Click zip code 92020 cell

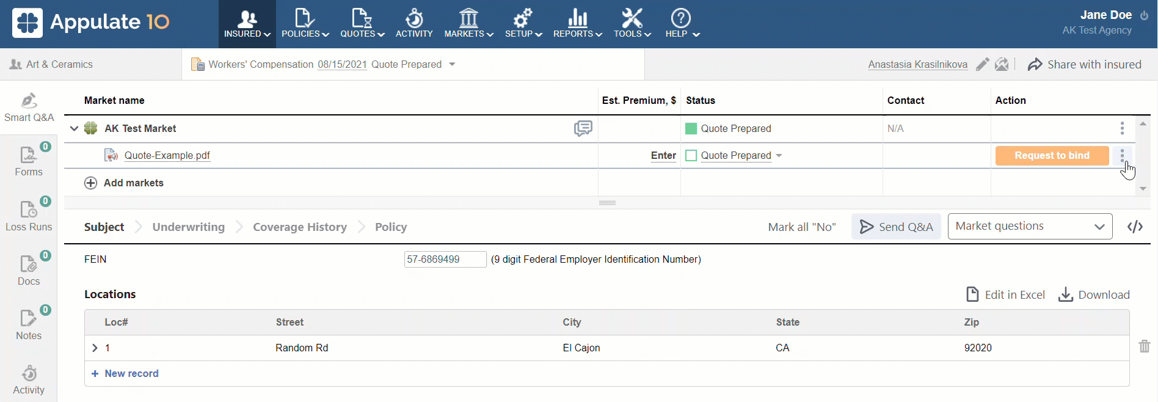pyautogui.click(x=978, y=348)
